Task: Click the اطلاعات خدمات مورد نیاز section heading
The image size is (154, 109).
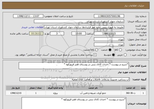Action: coord(132,72)
